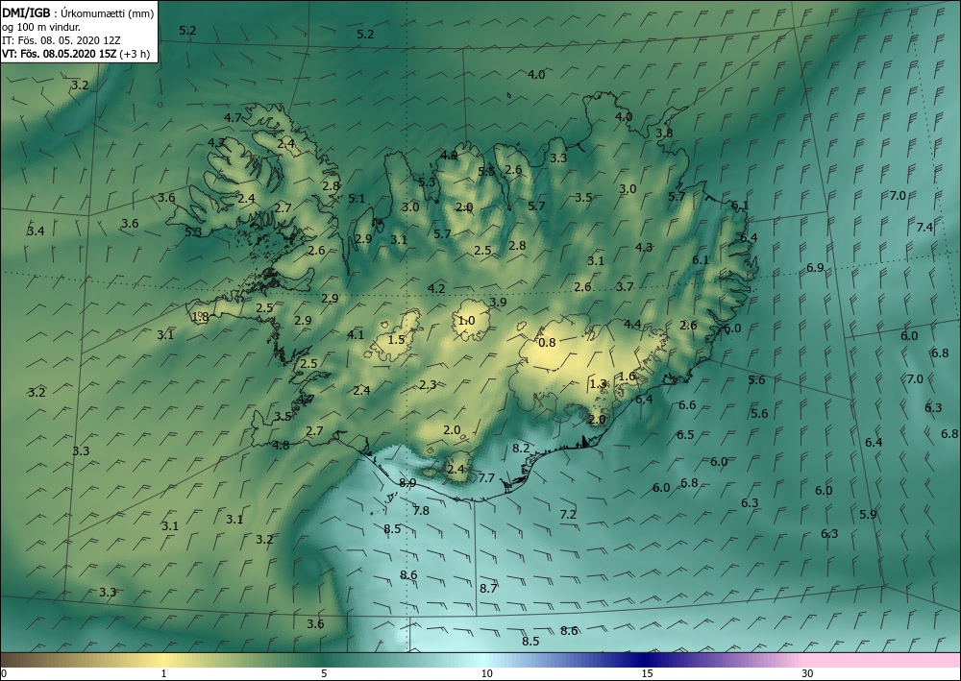
Task: Click the "IT: Fös. 08. 05. 2020 12Z" line
Action: pyautogui.click(x=62, y=39)
